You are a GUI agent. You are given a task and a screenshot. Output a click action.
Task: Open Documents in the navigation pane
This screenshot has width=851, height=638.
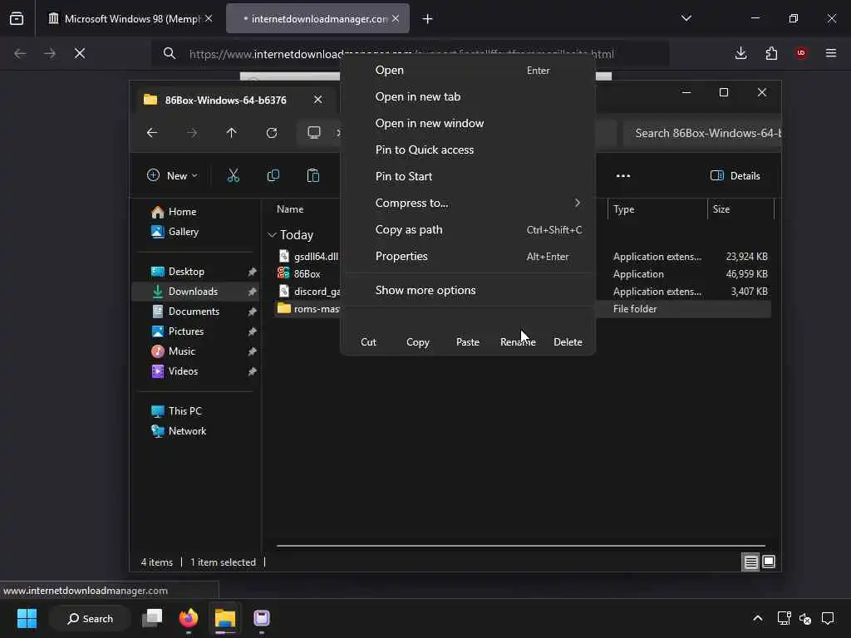(x=194, y=312)
